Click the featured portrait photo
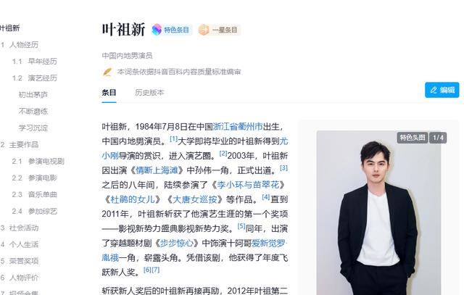464x295 pixels. click(x=378, y=212)
